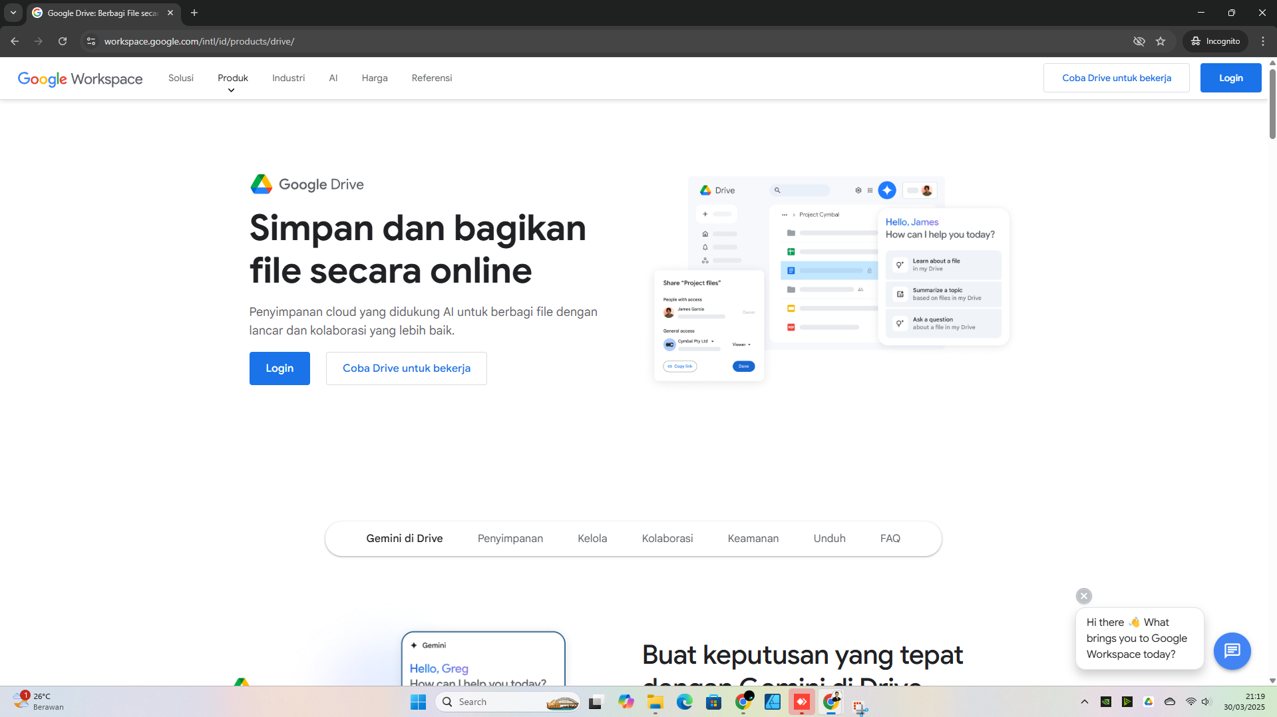Select the Kolaborasi tab
This screenshot has width=1277, height=717.
tap(667, 539)
